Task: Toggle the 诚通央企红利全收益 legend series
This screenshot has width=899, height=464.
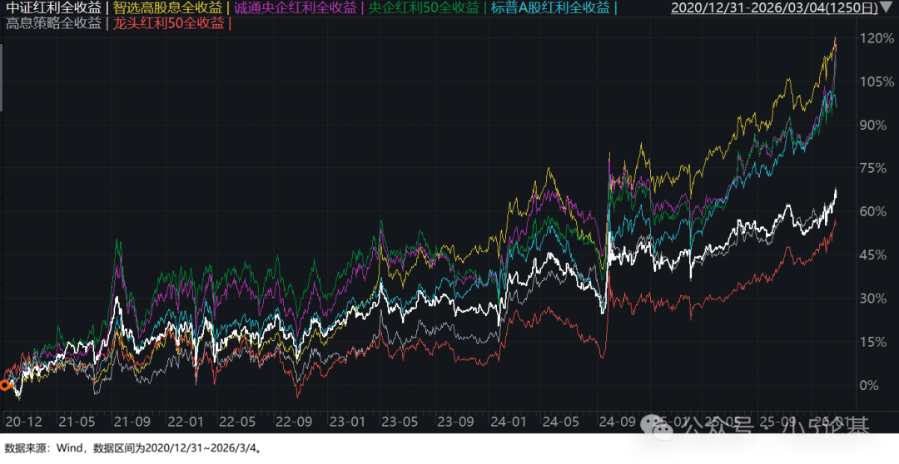Action: pos(296,8)
